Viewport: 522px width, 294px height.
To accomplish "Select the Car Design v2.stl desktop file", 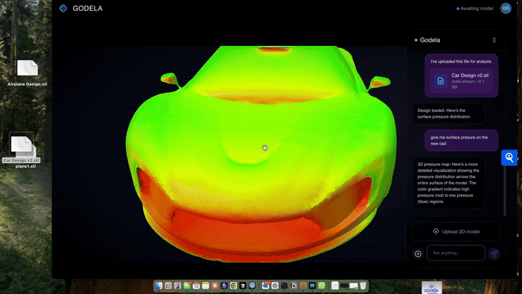I will (21, 145).
